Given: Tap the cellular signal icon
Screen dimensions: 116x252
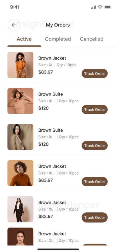Looking at the screenshot, I should pyautogui.click(x=94, y=7).
